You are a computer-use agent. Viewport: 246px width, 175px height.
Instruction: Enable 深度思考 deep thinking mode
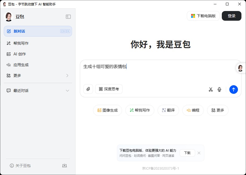pyautogui.click(x=109, y=89)
